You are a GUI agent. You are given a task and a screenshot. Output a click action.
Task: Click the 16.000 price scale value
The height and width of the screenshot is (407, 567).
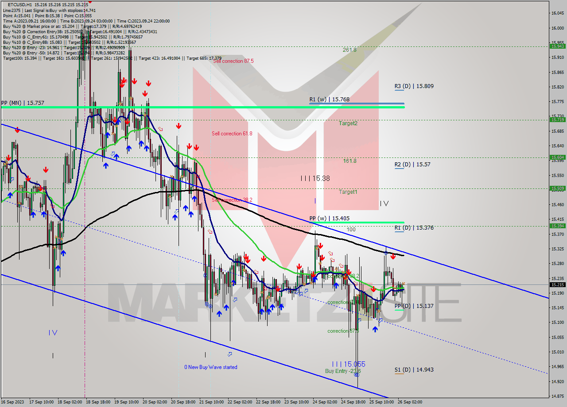(557, 28)
